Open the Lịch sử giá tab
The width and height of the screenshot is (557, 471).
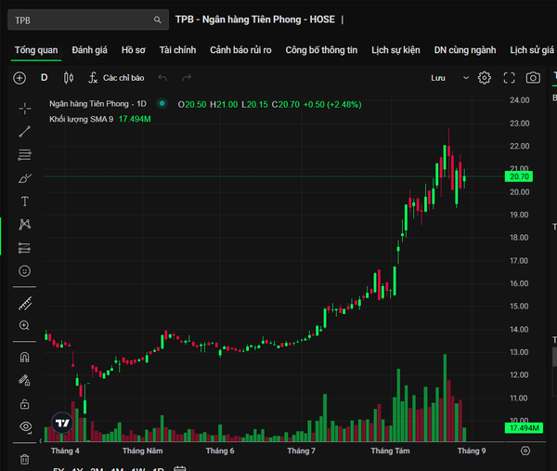pos(532,50)
